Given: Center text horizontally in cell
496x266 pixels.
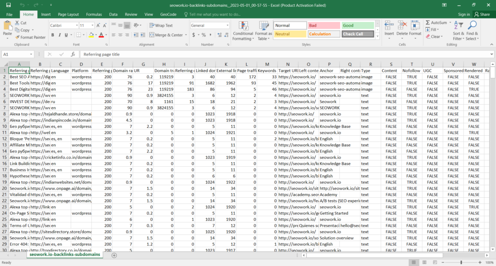Looking at the screenshot, I should [x=120, y=35].
